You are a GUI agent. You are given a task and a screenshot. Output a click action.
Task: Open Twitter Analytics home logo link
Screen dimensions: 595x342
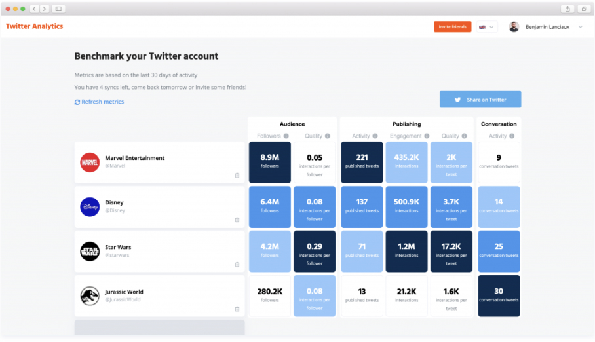(35, 26)
